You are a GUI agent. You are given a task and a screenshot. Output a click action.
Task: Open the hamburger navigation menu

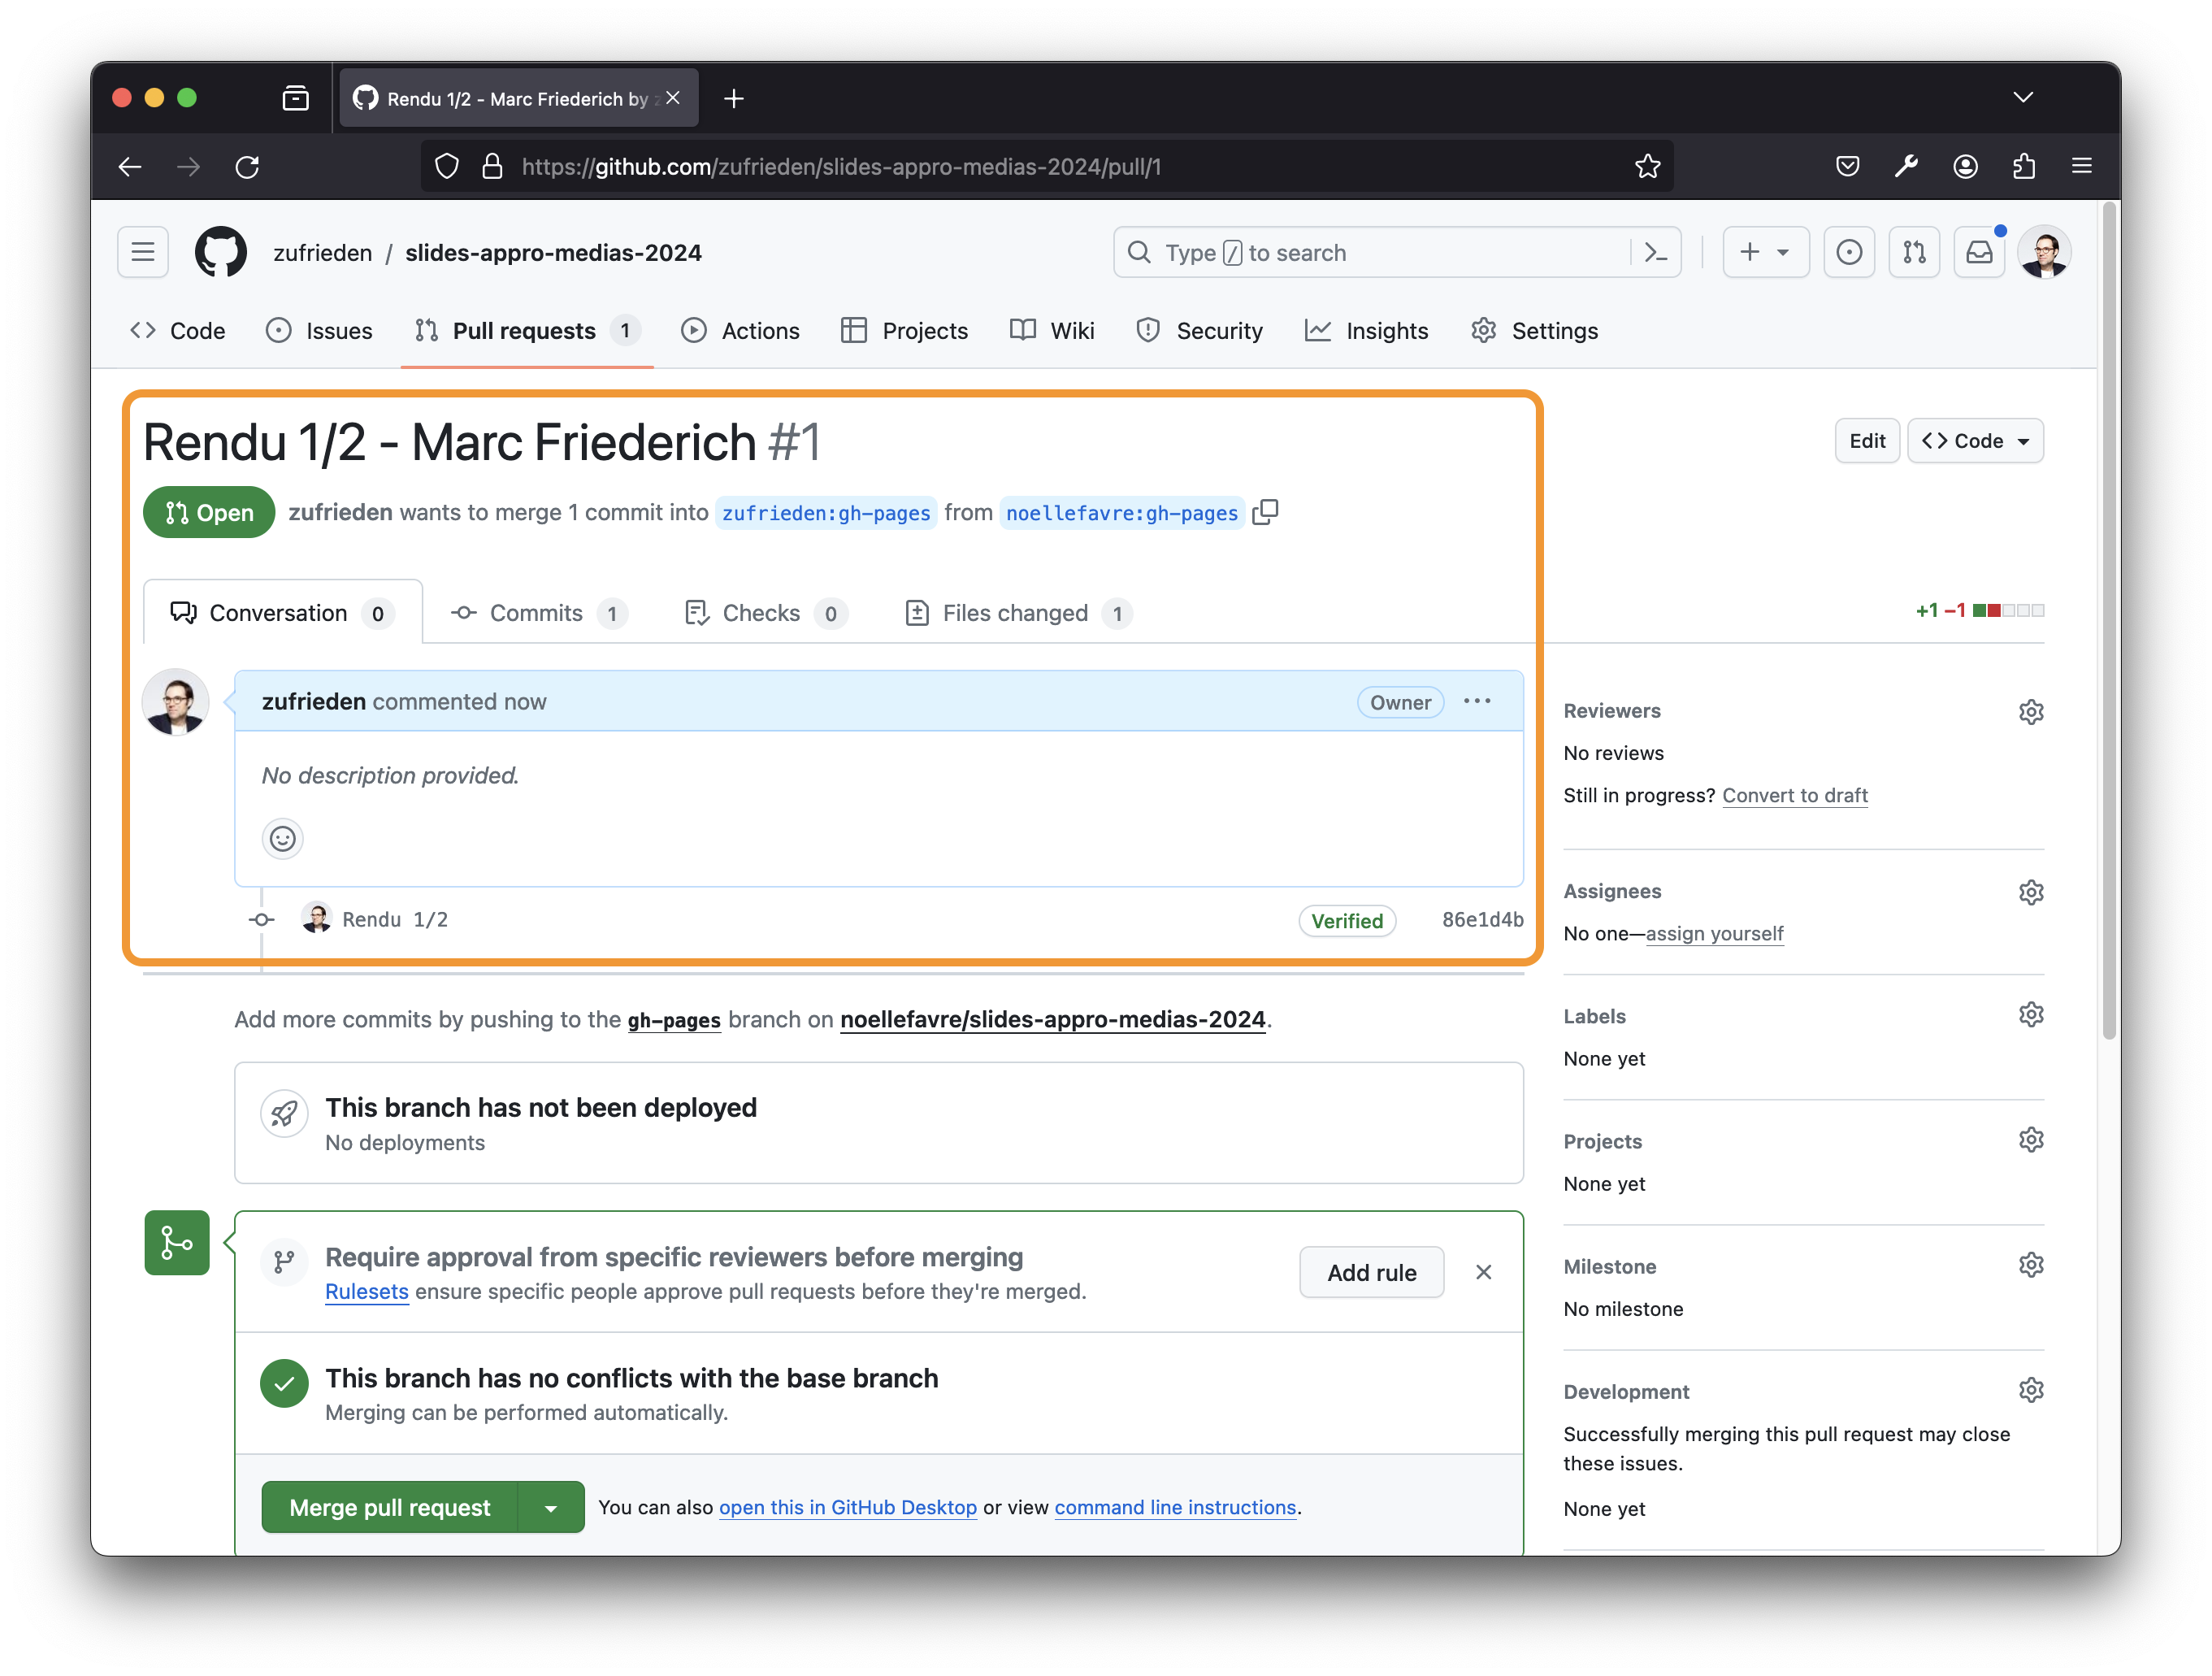pyautogui.click(x=143, y=252)
